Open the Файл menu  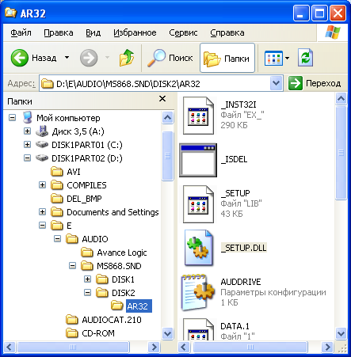21,32
